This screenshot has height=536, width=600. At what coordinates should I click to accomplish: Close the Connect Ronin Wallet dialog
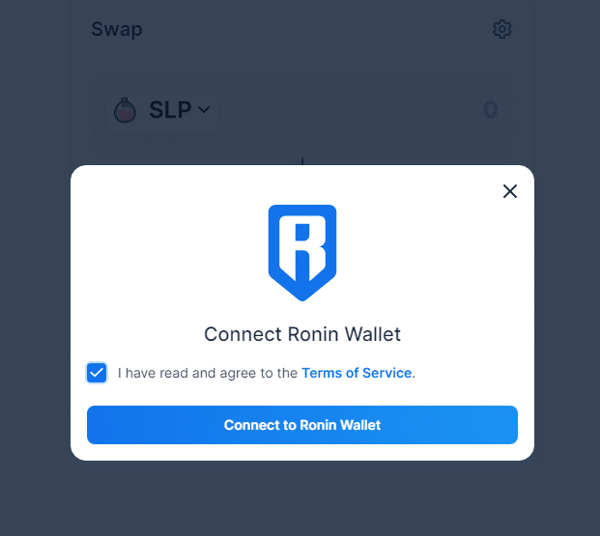[510, 191]
